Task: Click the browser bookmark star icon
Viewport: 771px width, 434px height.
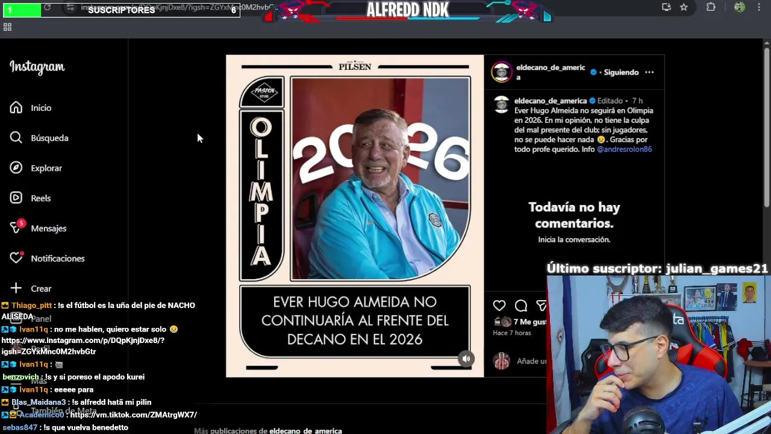Action: point(684,7)
